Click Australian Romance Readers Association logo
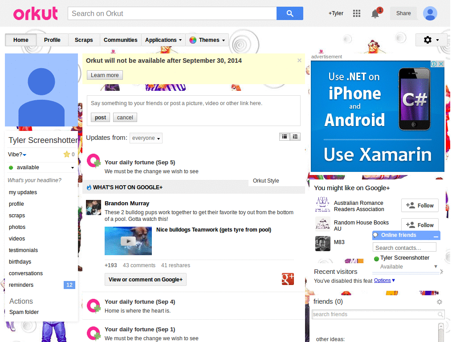Screen dimensions: 456x342 coord(322,204)
